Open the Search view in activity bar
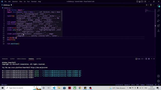This screenshot has width=161, height=90. tap(158, 10)
